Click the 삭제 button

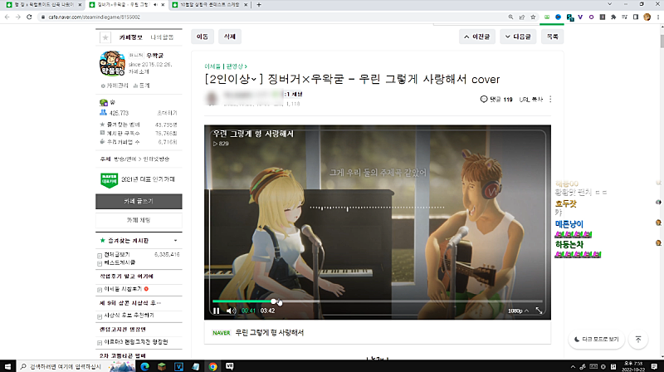[x=230, y=37]
